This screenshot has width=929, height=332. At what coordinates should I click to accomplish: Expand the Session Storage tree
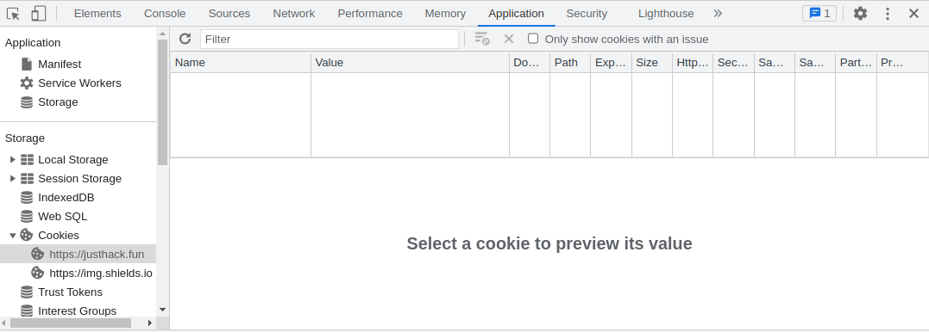click(x=13, y=178)
